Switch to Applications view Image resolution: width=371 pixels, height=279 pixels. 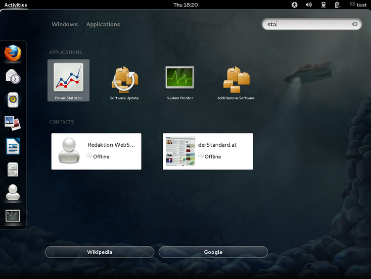[103, 24]
